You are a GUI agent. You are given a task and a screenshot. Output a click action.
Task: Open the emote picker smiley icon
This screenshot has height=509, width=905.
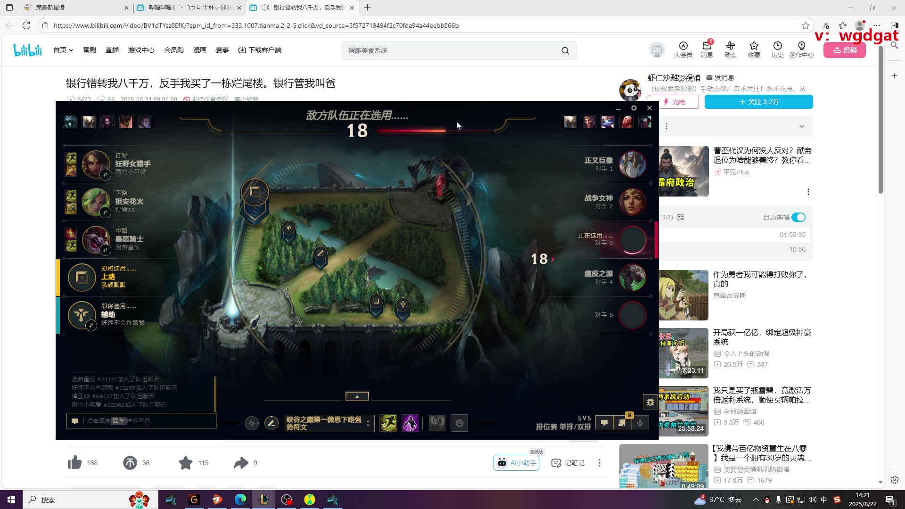(460, 423)
